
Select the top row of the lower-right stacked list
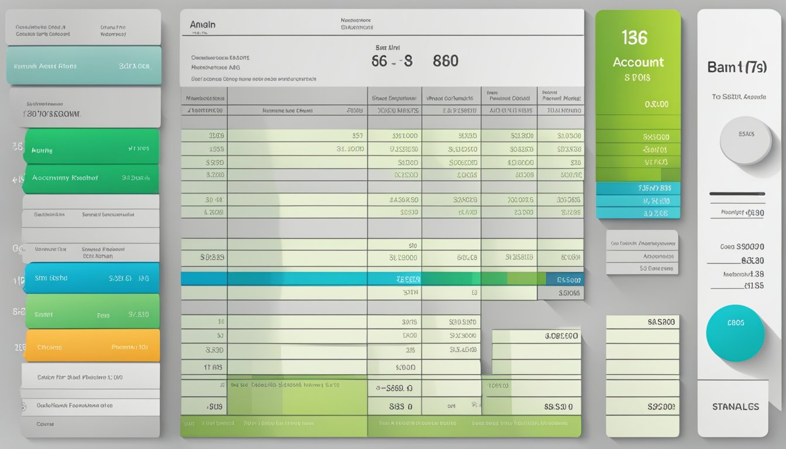coord(642,322)
